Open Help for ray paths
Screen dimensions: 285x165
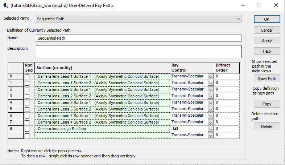click(x=267, y=51)
